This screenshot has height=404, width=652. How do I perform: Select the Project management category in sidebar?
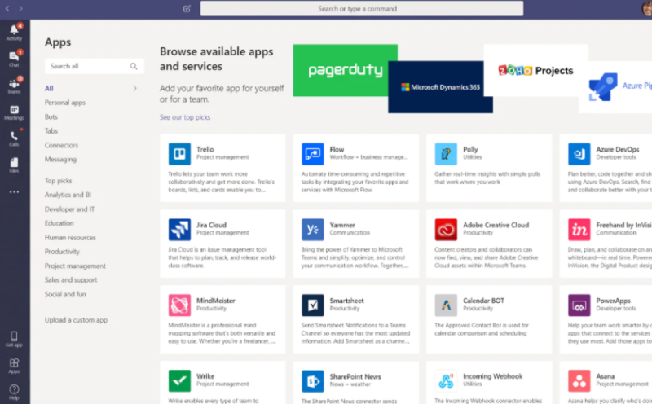[75, 266]
